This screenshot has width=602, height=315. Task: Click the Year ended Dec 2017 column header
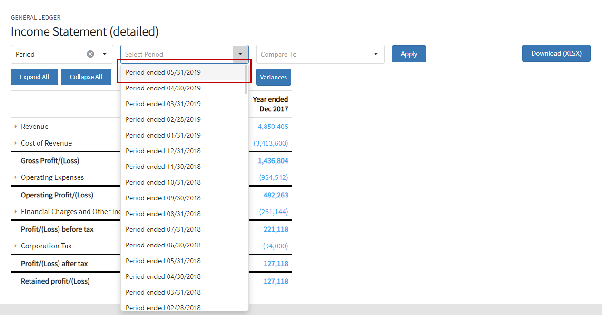click(270, 104)
